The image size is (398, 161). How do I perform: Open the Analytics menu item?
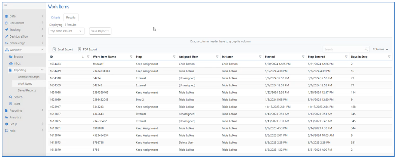tap(16, 117)
